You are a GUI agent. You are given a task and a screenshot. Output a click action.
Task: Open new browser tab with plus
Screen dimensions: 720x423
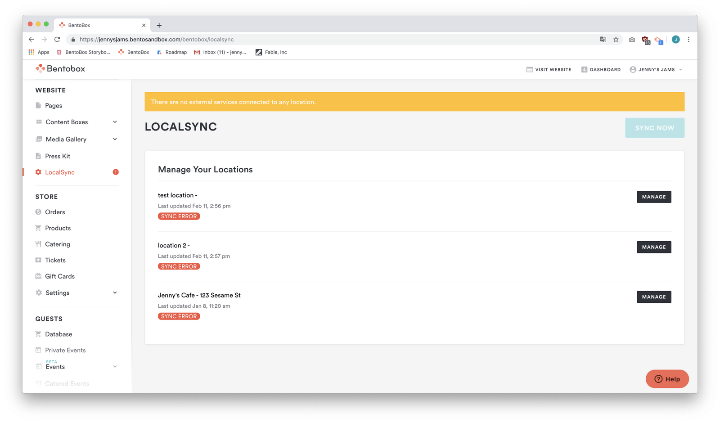tap(159, 25)
